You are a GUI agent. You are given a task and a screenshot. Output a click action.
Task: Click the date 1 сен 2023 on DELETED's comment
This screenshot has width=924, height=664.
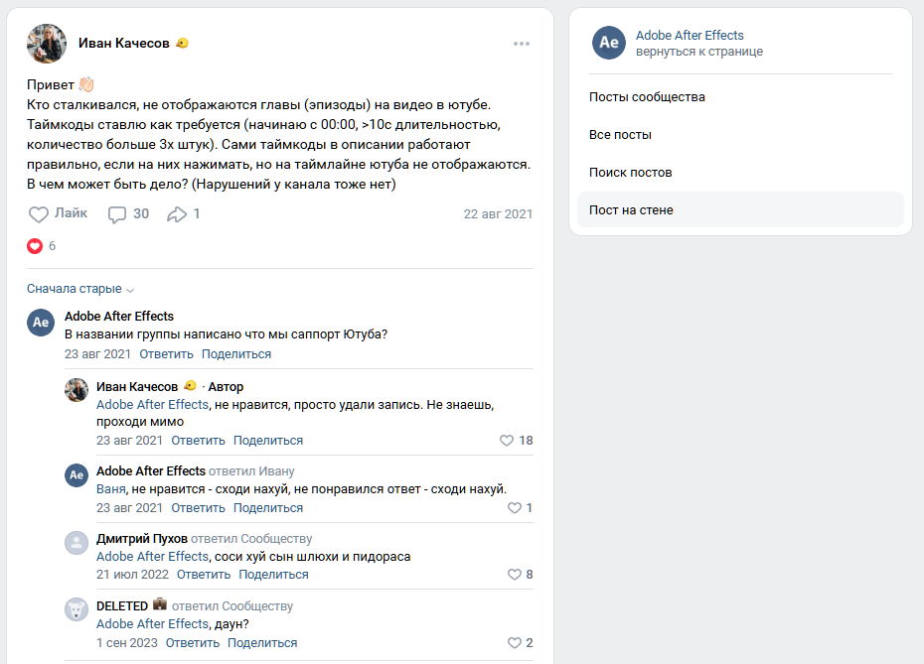[127, 643]
